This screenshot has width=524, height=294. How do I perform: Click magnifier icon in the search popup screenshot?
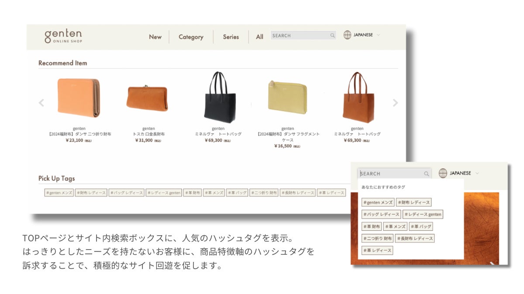tap(427, 174)
